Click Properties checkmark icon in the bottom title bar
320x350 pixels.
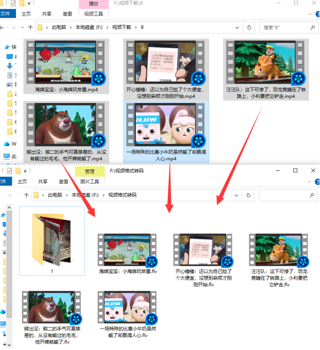coord(9,171)
